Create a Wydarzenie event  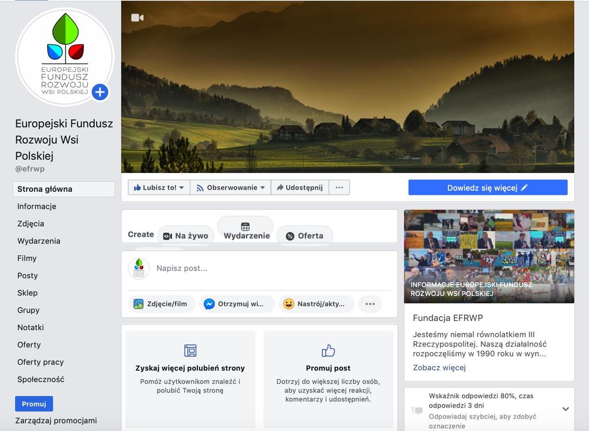(246, 231)
